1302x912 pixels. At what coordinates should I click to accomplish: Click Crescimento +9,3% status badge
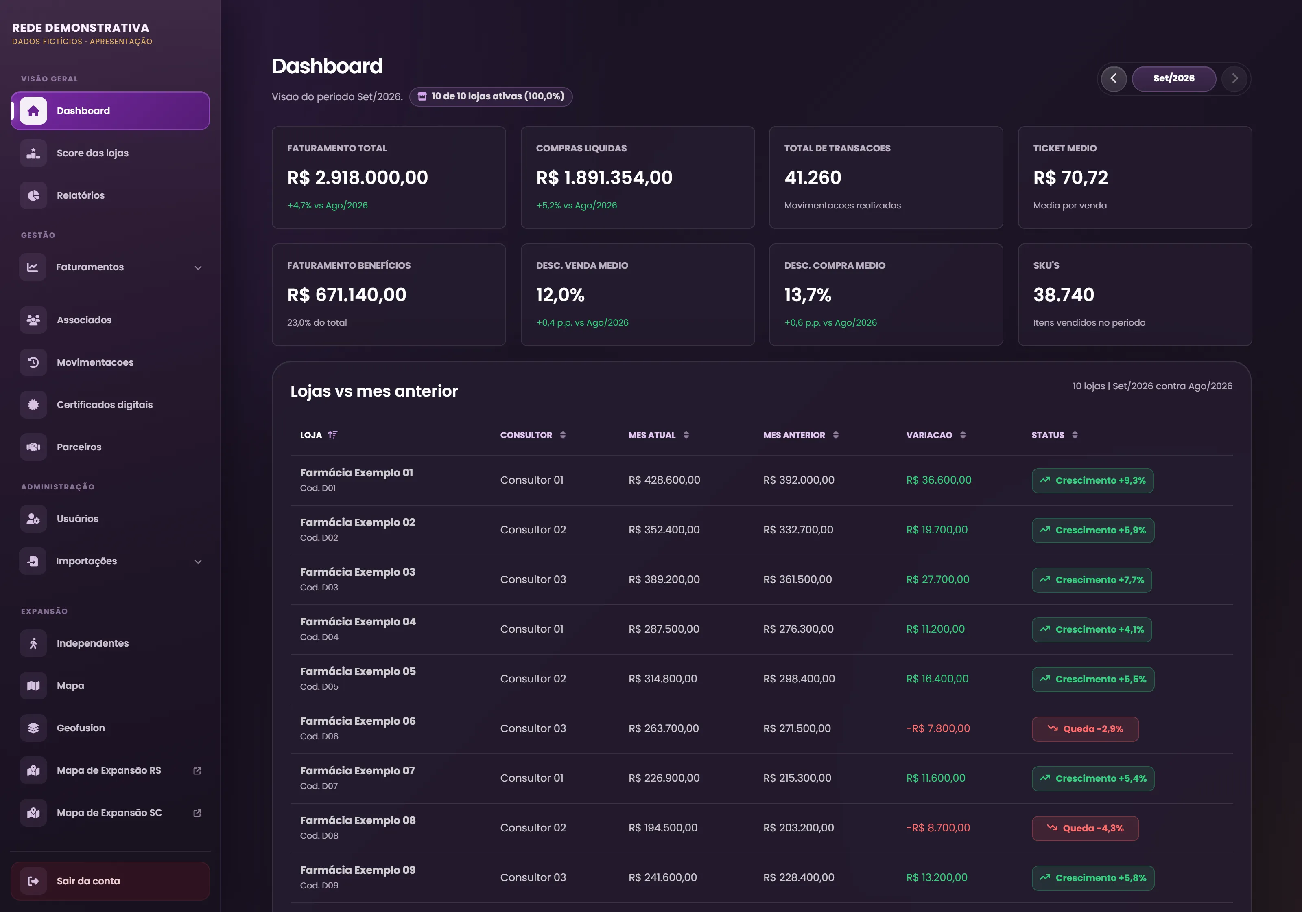tap(1092, 481)
